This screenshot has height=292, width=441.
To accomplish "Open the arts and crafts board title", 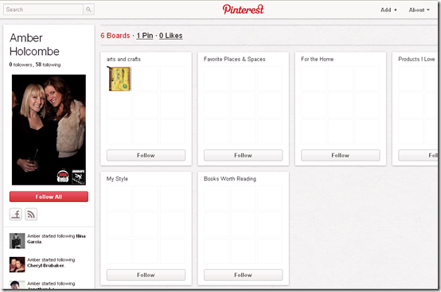I will (123, 60).
